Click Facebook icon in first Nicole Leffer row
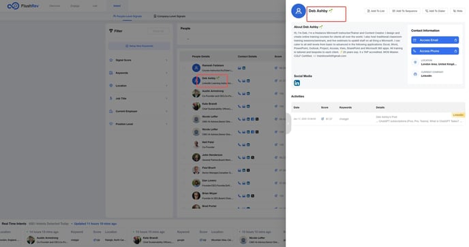 coord(253,119)
